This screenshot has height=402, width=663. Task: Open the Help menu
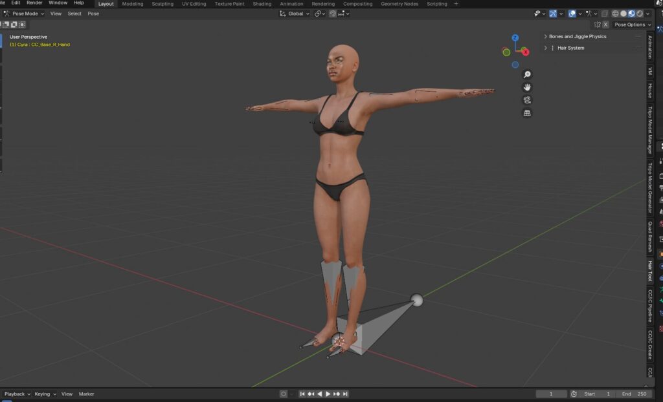[78, 3]
